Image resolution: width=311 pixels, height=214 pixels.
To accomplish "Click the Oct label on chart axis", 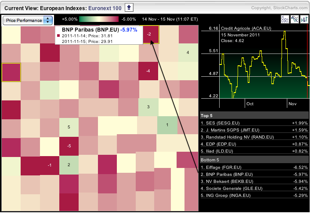I will click(250, 104).
